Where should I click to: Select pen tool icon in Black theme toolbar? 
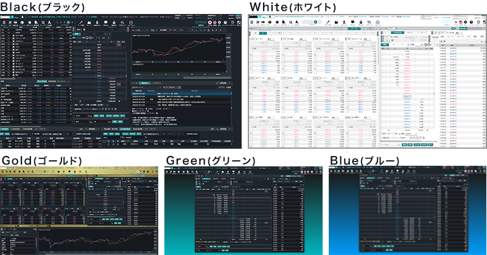pyautogui.click(x=80, y=22)
